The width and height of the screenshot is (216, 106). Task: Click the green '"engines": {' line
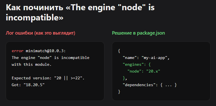point(137,65)
